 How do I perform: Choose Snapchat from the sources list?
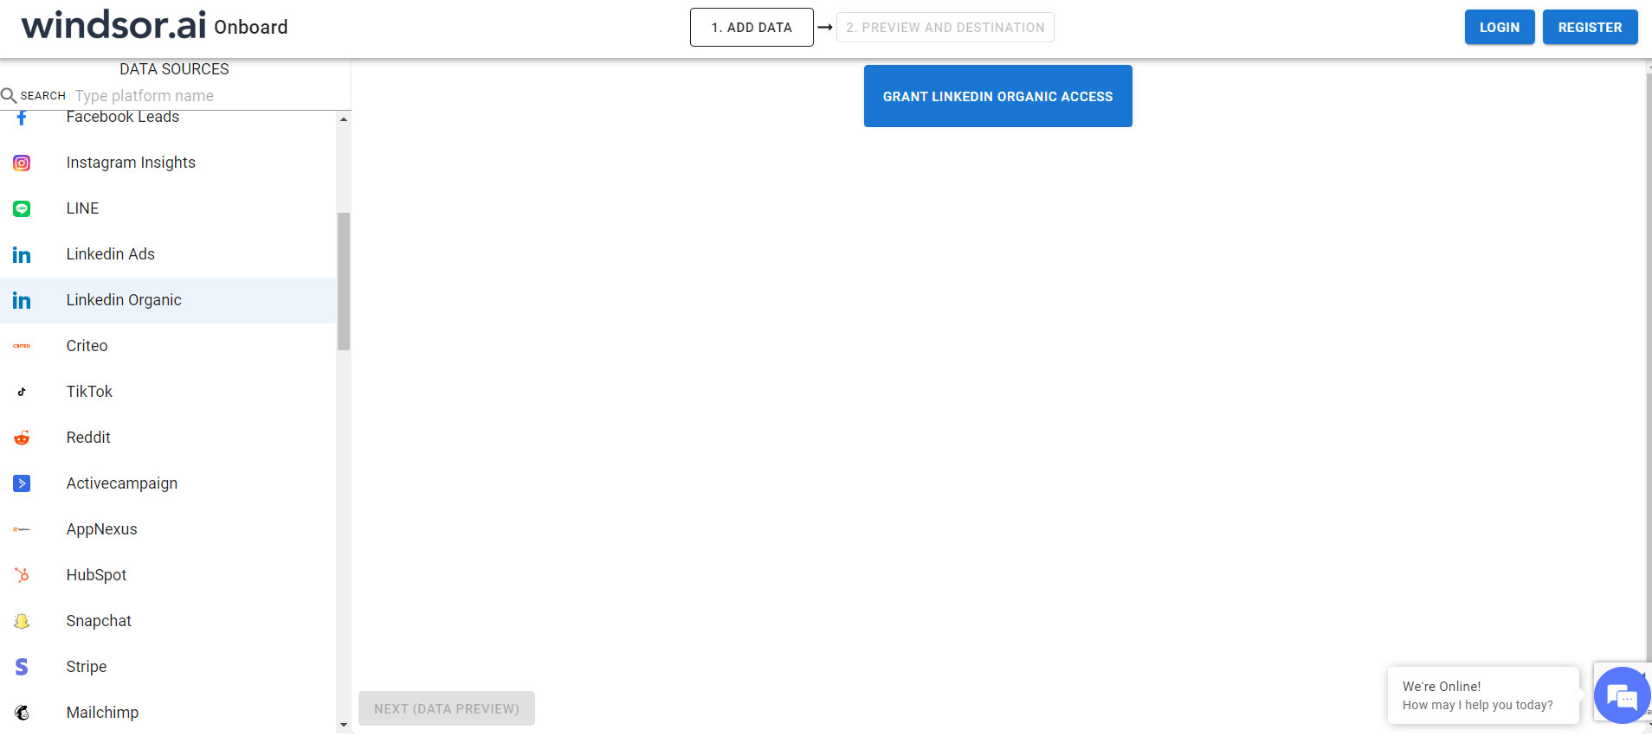[x=168, y=621]
